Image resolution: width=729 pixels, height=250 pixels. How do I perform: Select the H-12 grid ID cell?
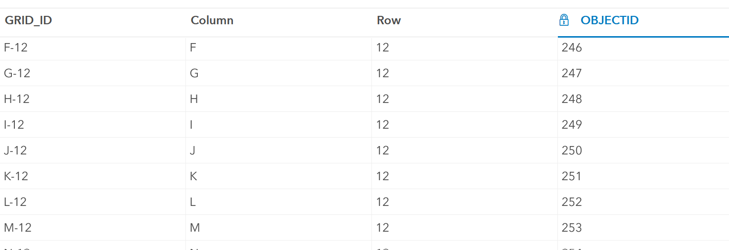coord(17,99)
